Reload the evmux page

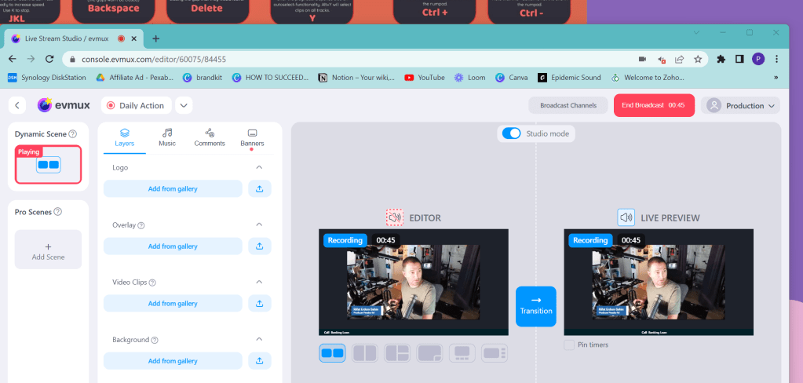tap(49, 59)
